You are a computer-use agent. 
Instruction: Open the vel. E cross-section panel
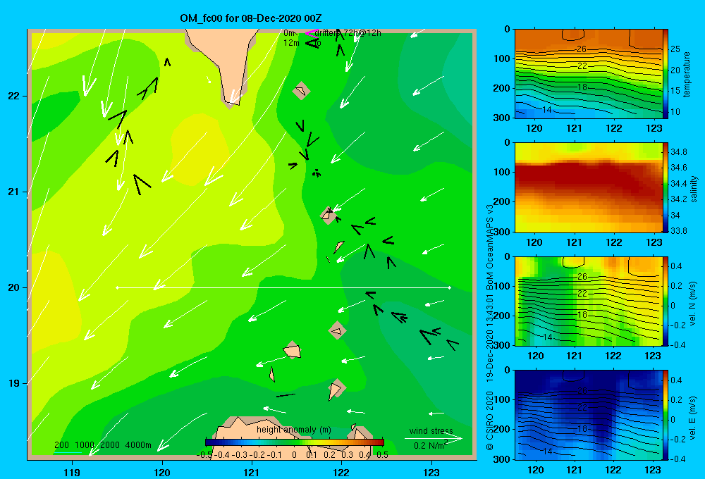click(x=588, y=415)
